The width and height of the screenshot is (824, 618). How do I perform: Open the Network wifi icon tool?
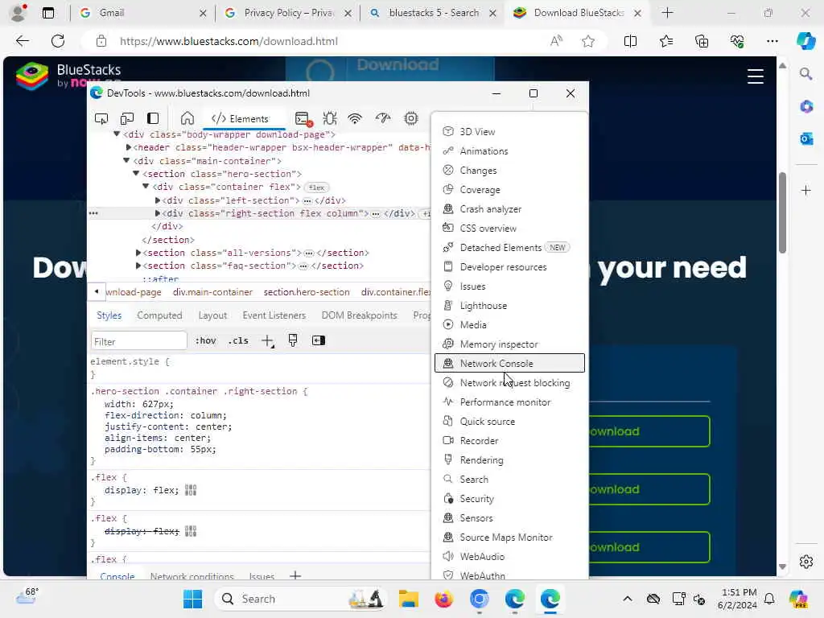[x=355, y=119]
